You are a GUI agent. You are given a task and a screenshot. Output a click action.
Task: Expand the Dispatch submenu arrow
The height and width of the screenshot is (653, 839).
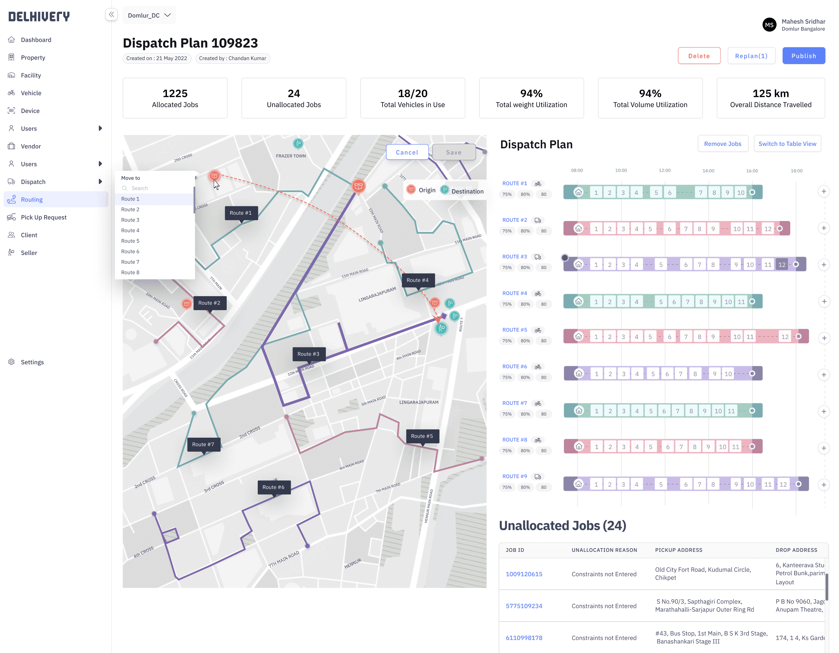100,182
